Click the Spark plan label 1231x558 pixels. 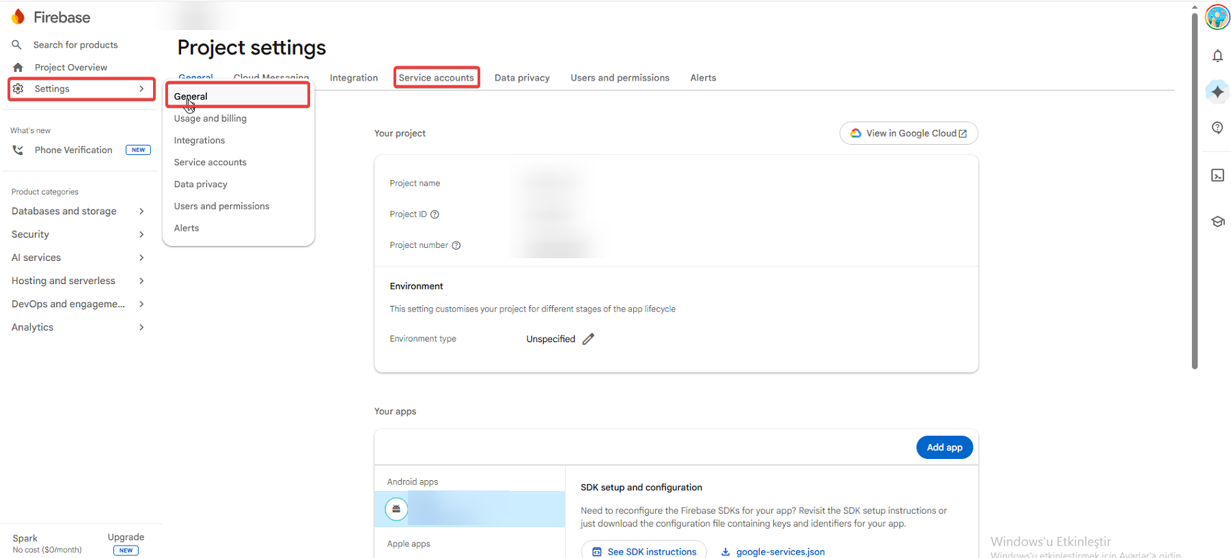(x=25, y=538)
